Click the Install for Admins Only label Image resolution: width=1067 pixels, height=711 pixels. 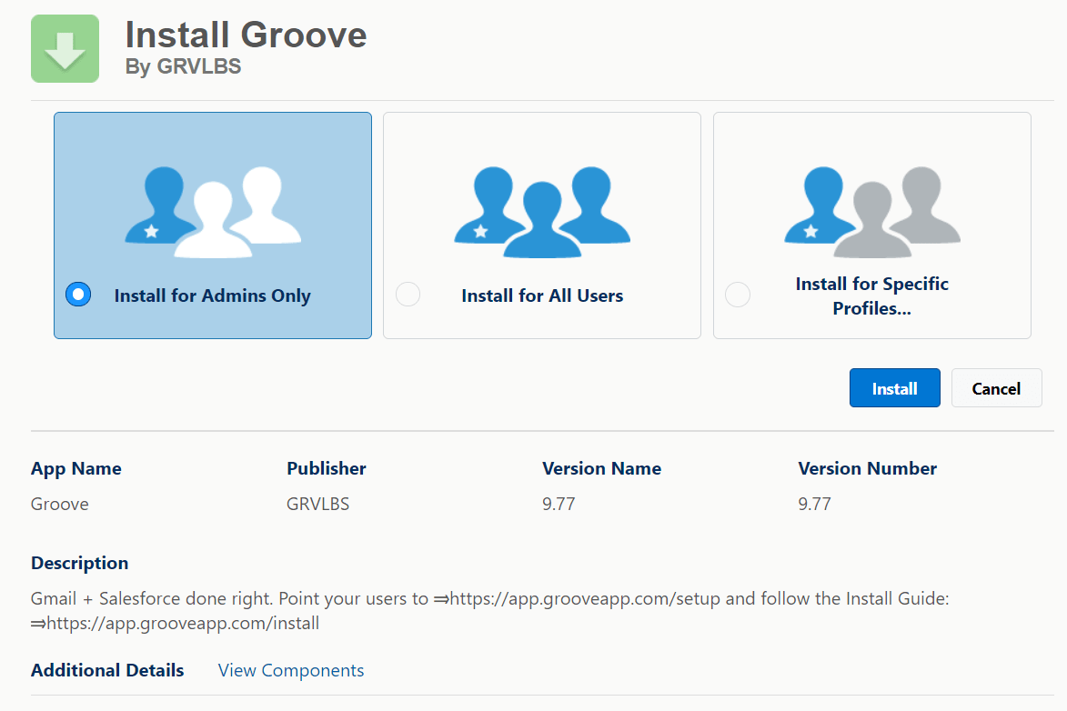pos(212,295)
